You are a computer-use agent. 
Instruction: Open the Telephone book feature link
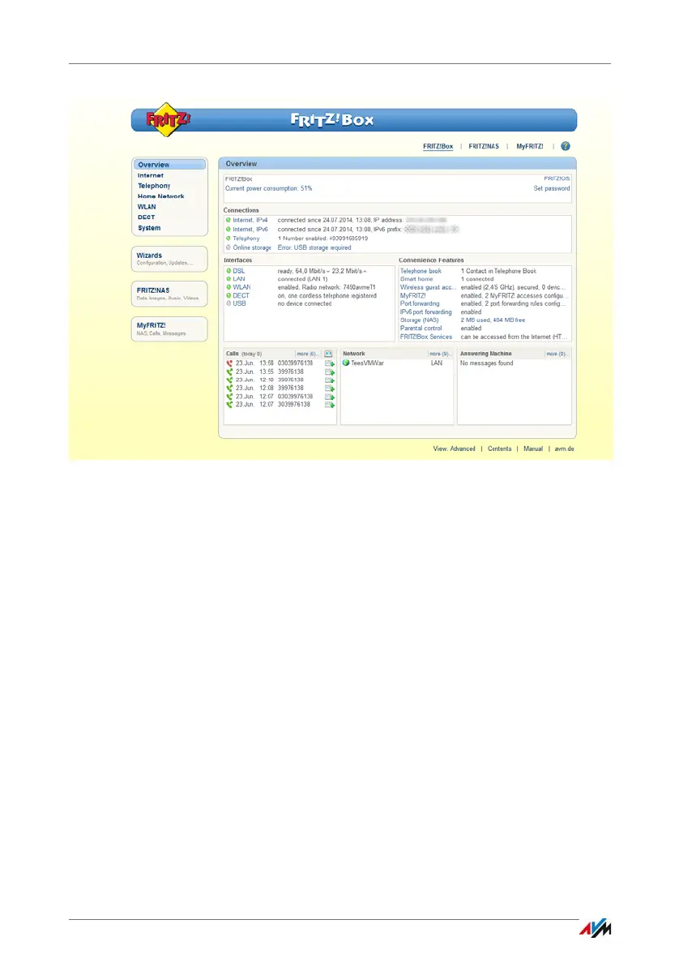(421, 271)
